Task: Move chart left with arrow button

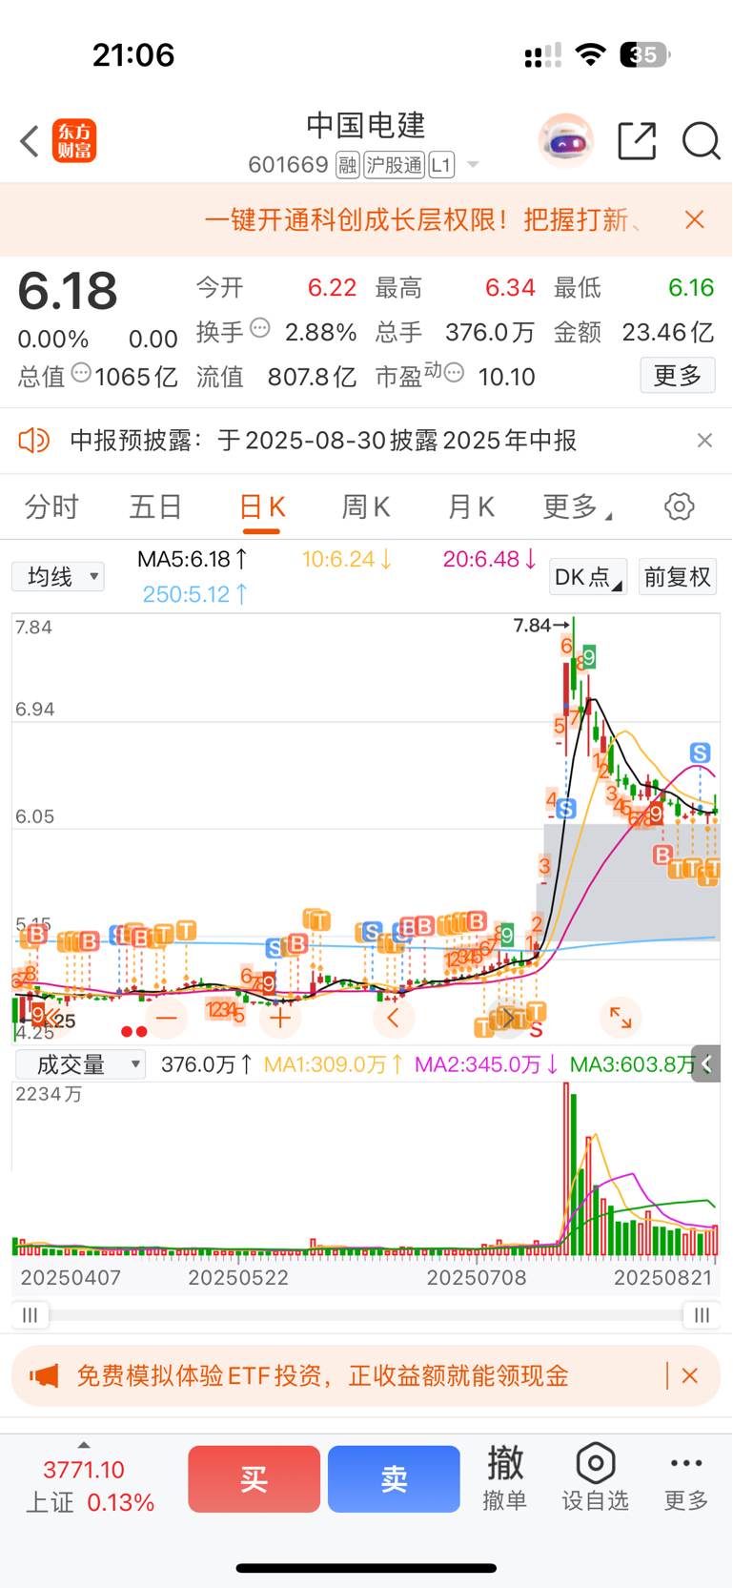Action: coord(394,1019)
